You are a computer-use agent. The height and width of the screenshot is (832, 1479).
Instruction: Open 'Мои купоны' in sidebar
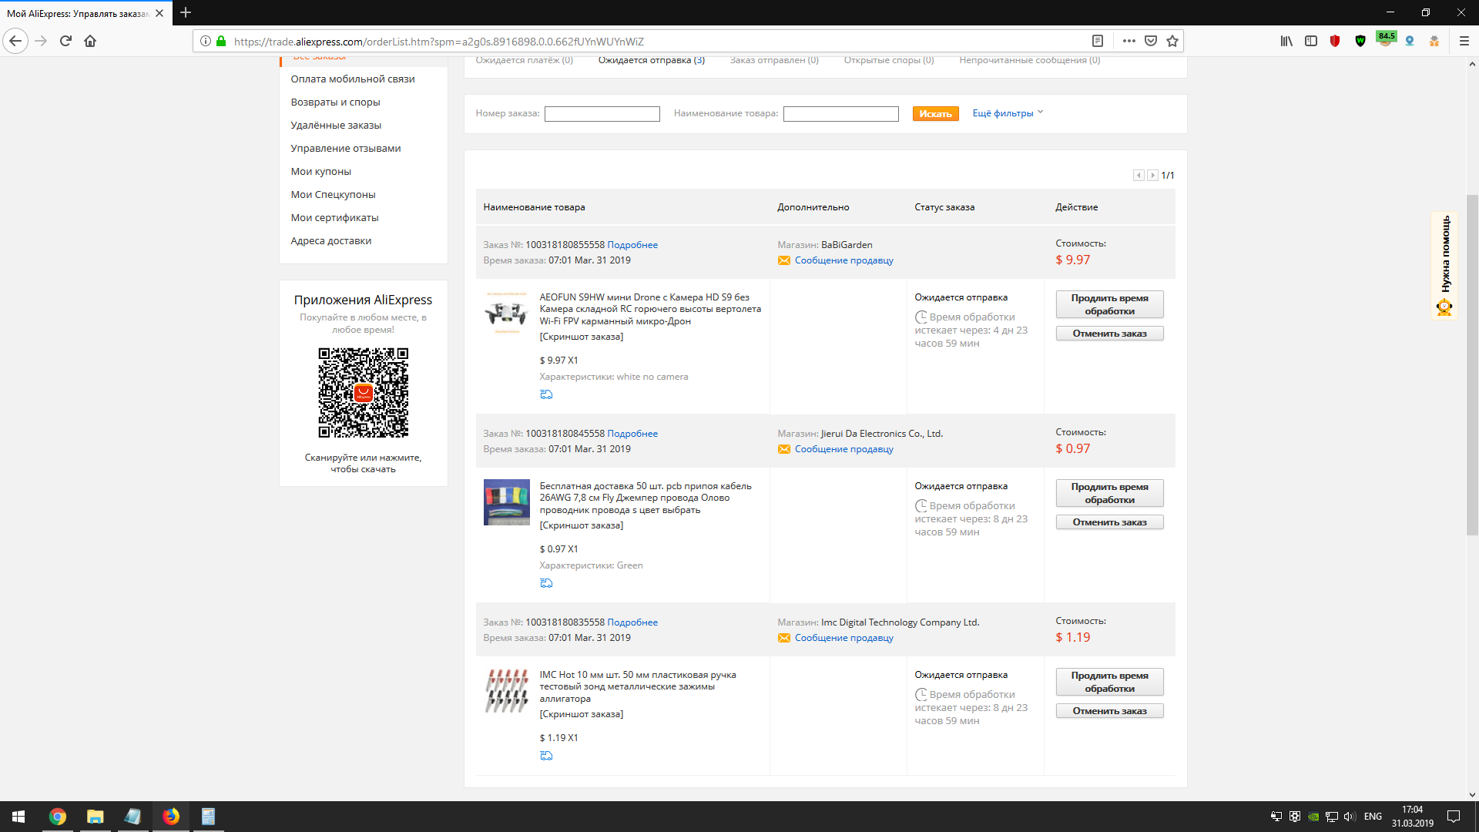click(321, 171)
